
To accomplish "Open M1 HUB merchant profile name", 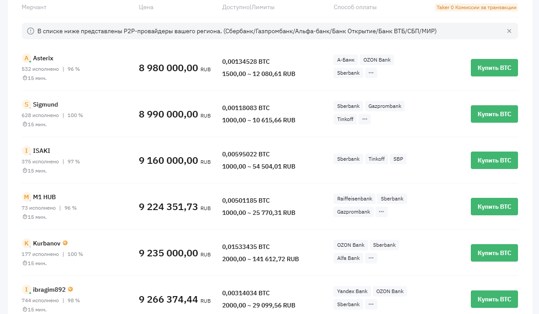I will [45, 197].
